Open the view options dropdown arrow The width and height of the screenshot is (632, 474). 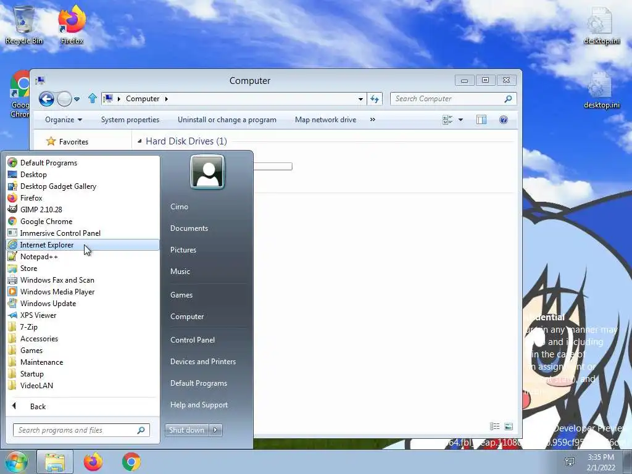click(460, 120)
